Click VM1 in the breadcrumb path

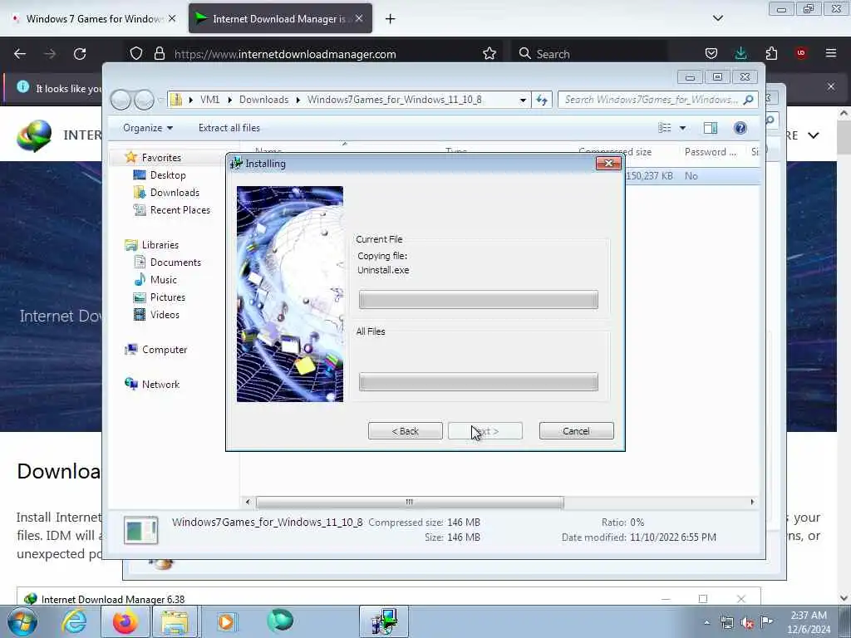point(209,100)
